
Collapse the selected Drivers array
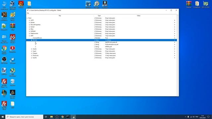(x=32, y=40)
